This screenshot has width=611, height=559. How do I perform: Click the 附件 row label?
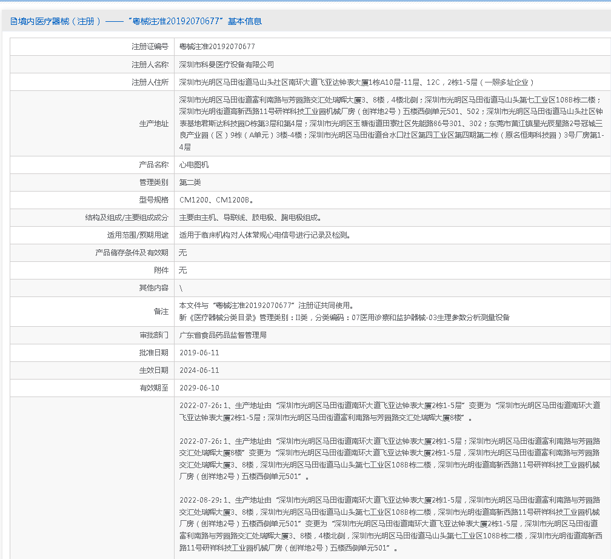click(x=161, y=270)
